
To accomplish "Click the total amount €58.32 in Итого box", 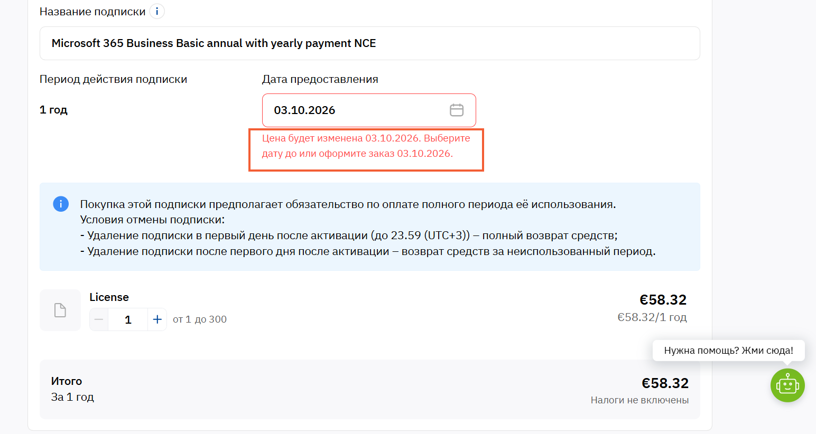I will (x=665, y=383).
